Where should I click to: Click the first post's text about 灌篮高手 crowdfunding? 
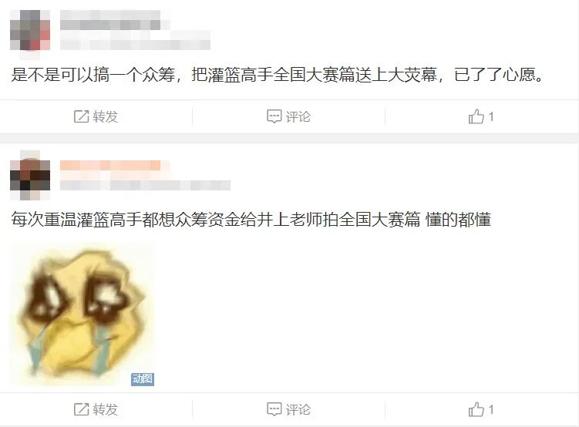click(278, 75)
